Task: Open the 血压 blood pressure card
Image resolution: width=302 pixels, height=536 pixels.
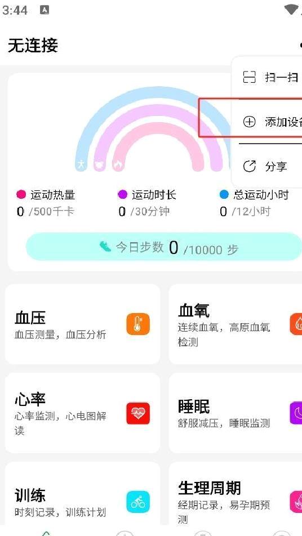Action: click(82, 324)
